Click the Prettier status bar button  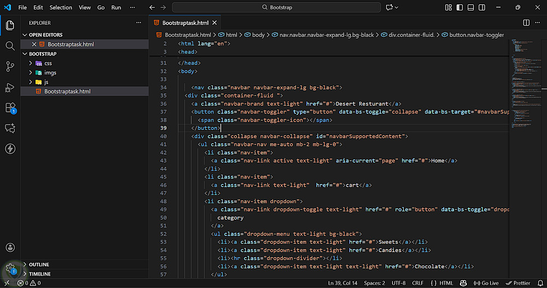[x=518, y=283]
